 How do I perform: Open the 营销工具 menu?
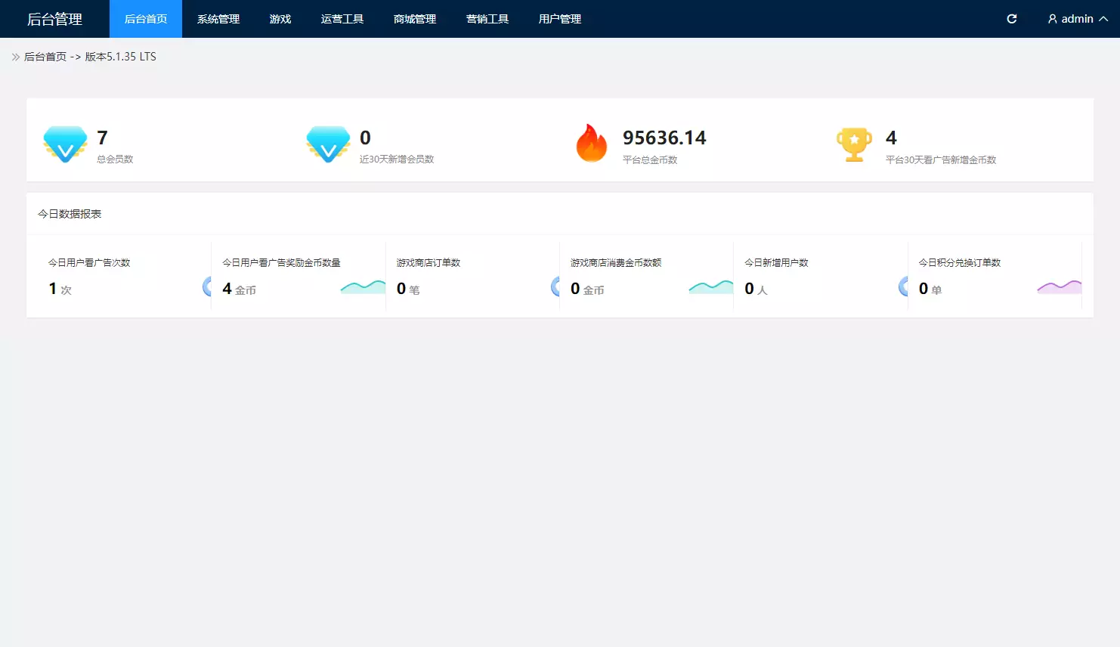tap(487, 19)
